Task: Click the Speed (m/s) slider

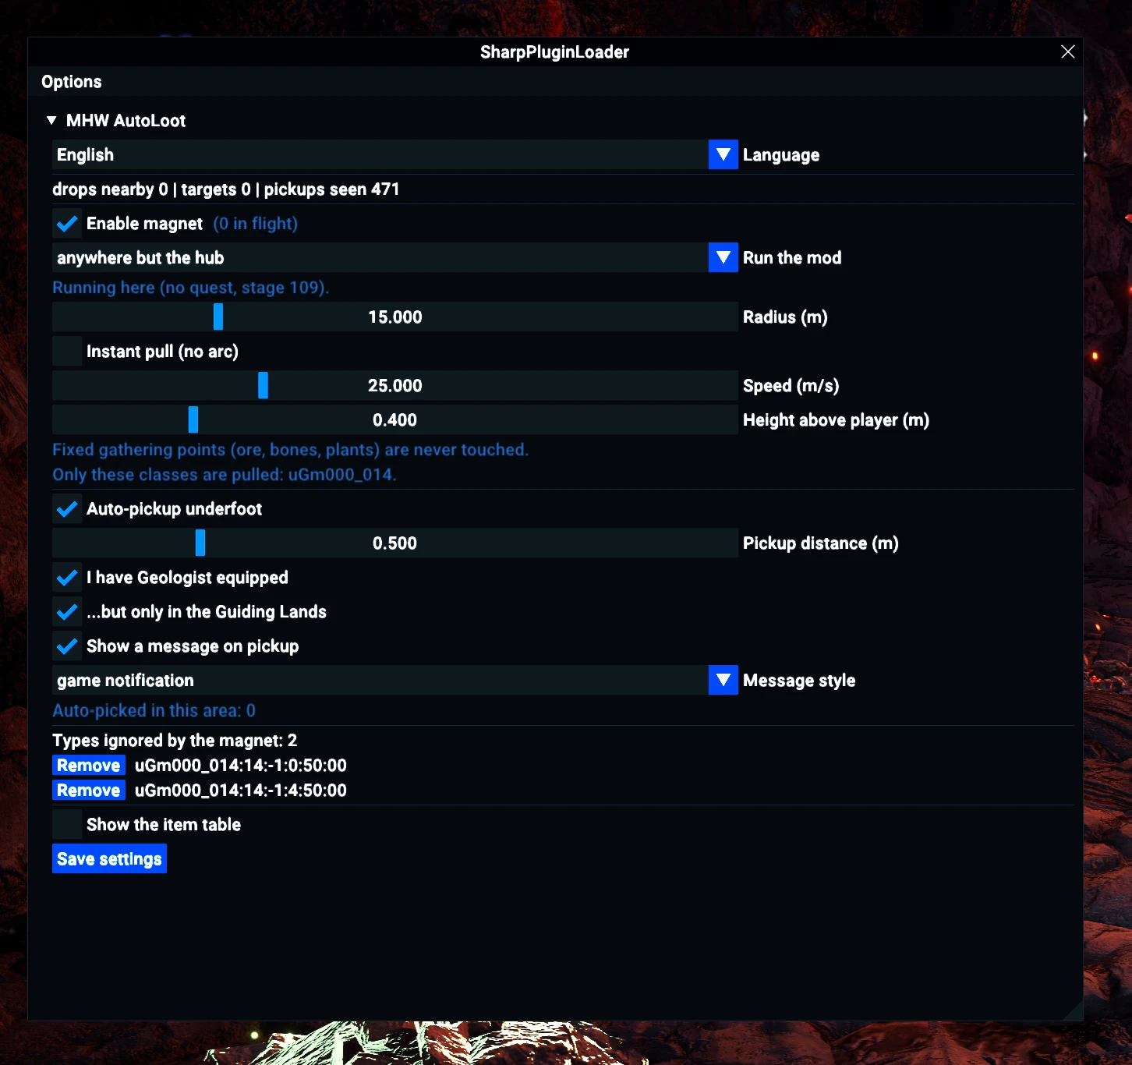Action: coord(395,385)
